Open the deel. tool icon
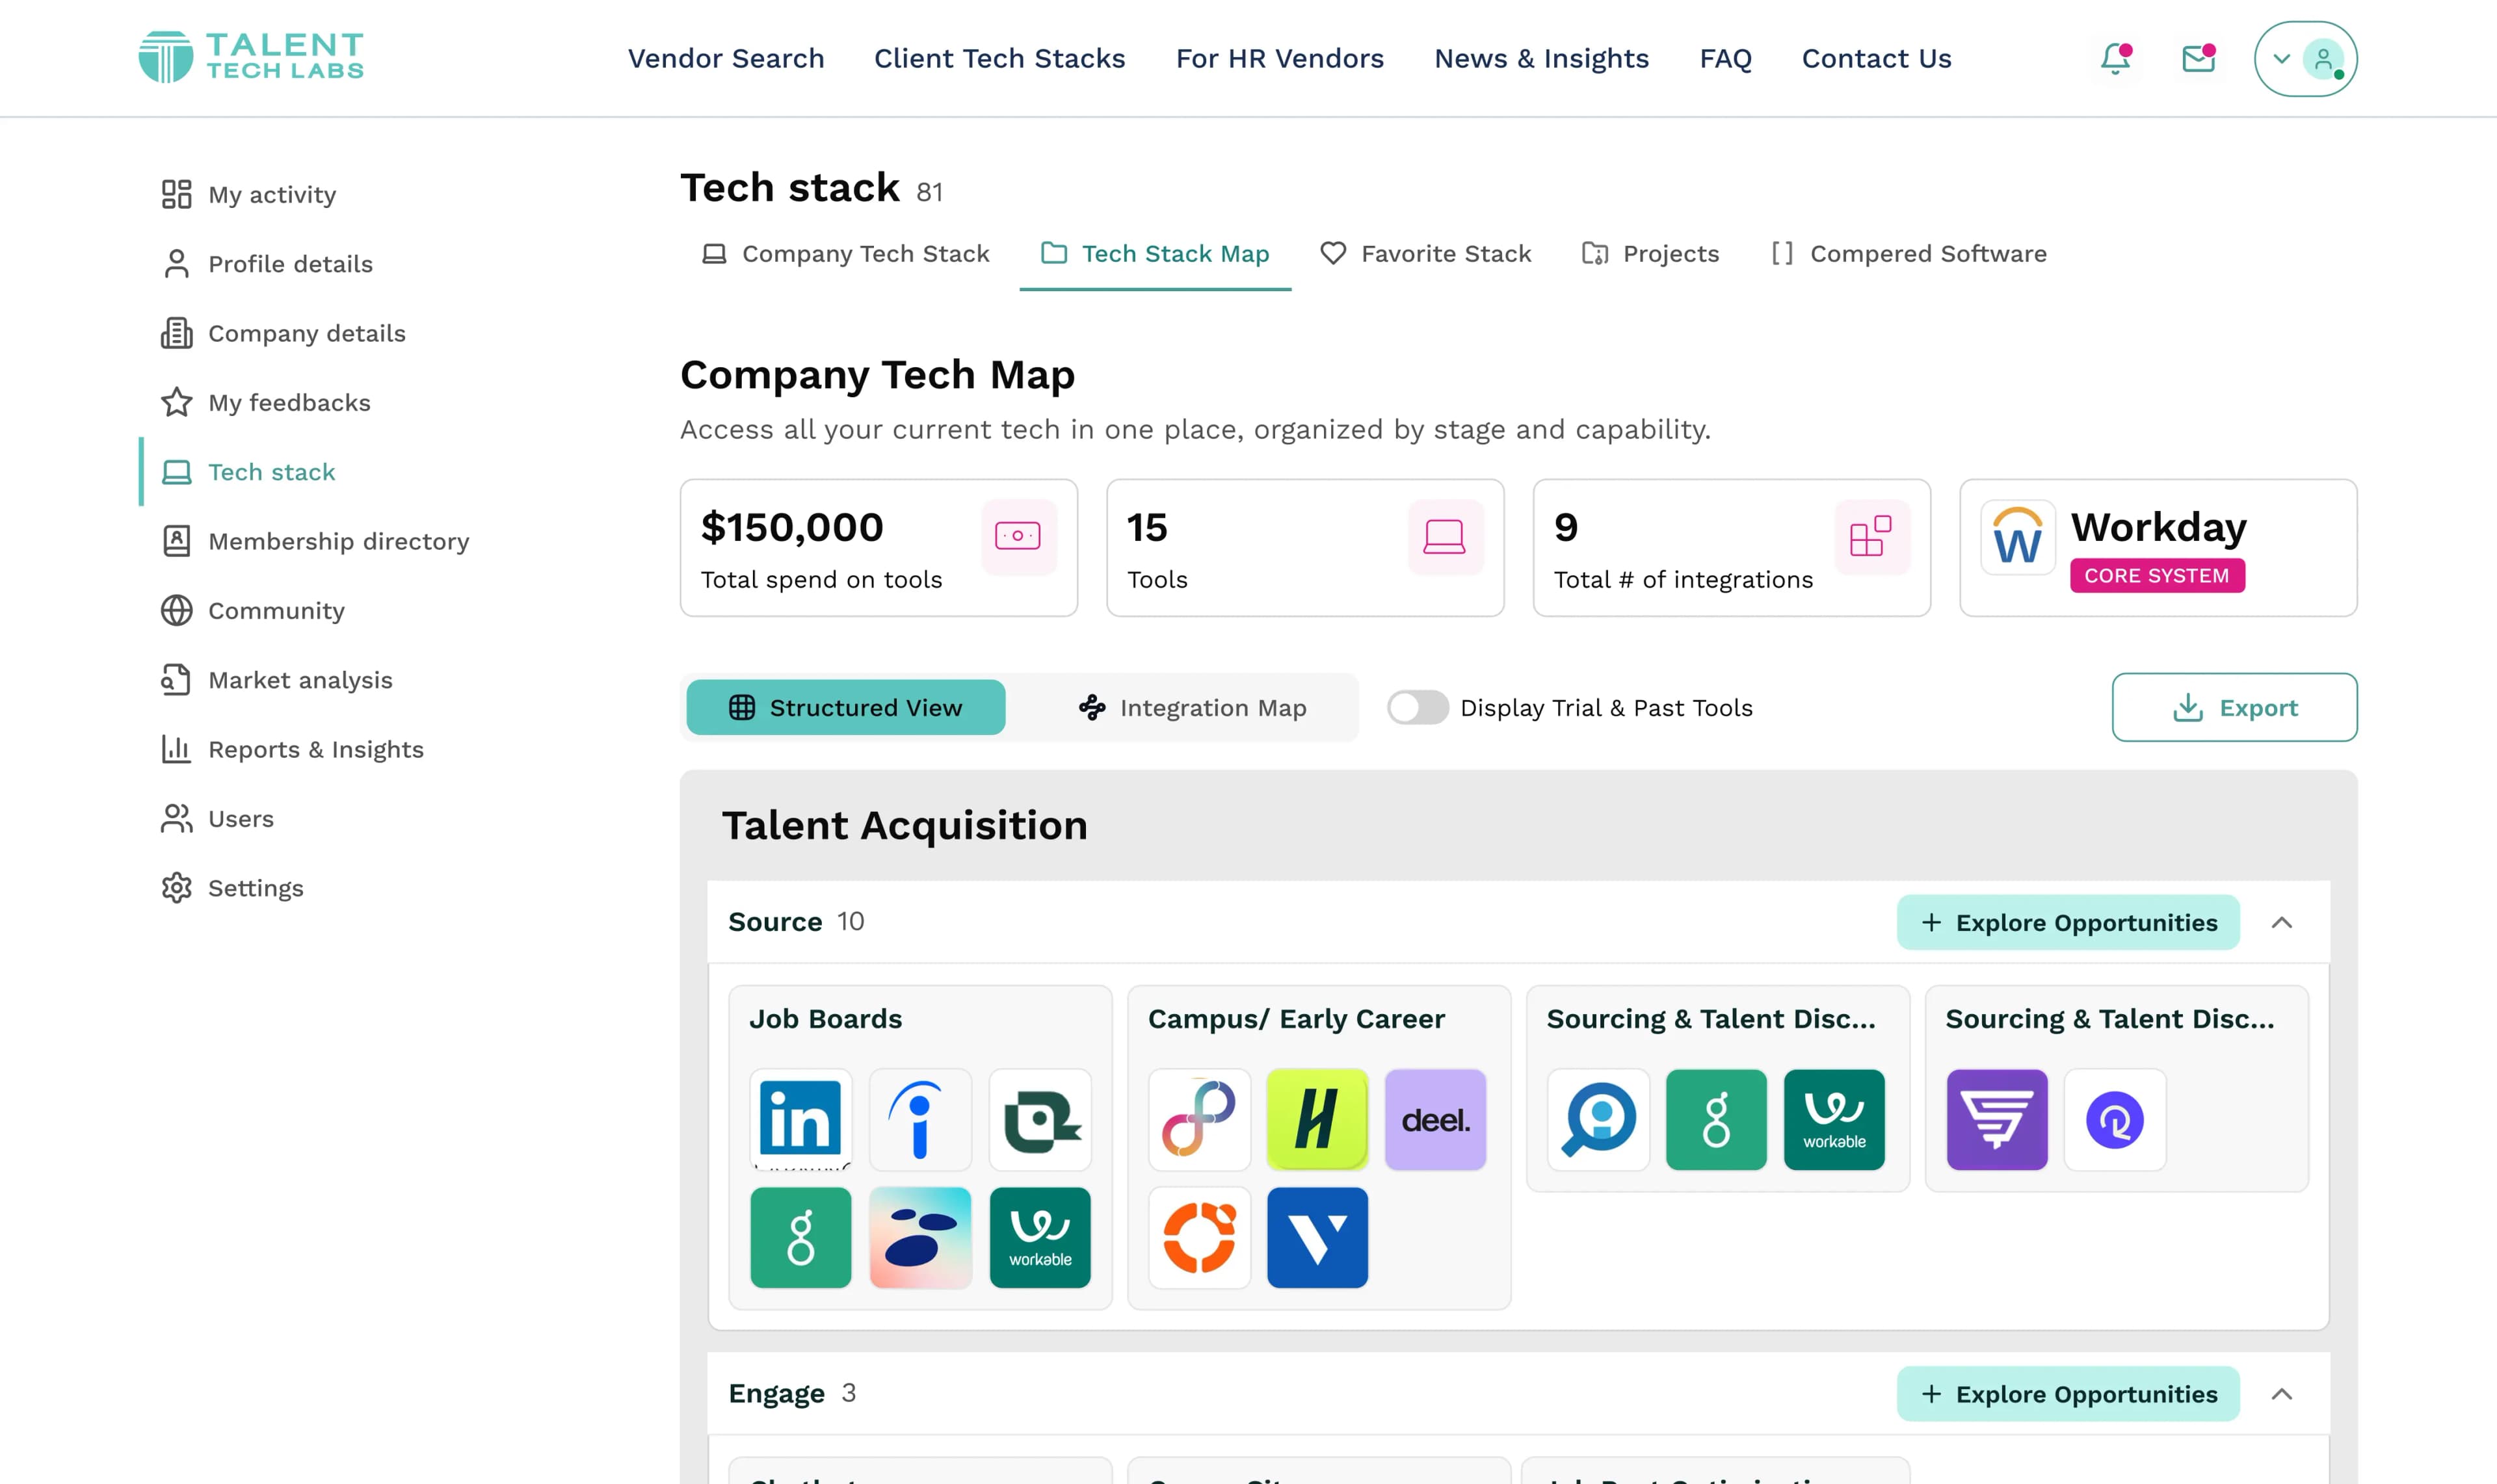This screenshot has height=1484, width=2497. pos(1436,1119)
